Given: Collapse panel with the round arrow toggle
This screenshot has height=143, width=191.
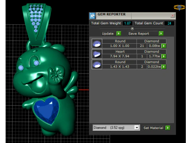Looking at the screenshot, I should click(132, 28).
